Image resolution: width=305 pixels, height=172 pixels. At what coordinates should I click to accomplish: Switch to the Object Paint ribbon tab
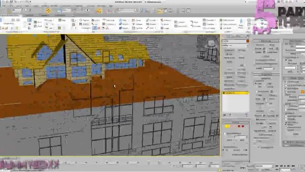pos(60,15)
